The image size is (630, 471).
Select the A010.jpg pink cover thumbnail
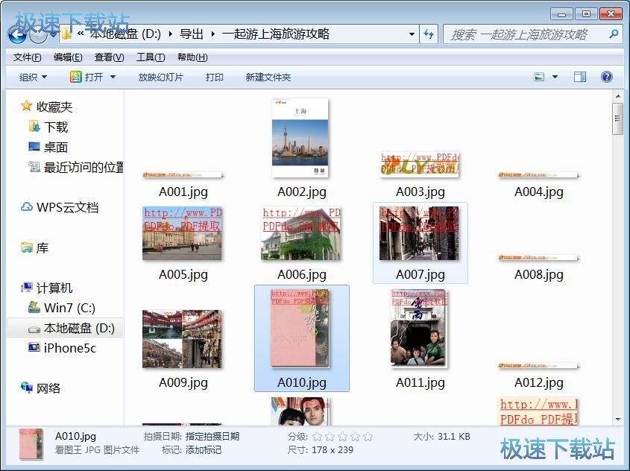pos(300,329)
